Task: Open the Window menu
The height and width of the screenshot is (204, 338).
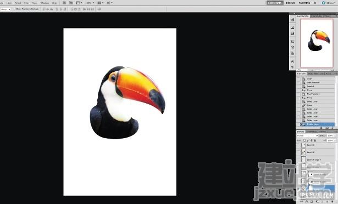Action: click(x=45, y=3)
